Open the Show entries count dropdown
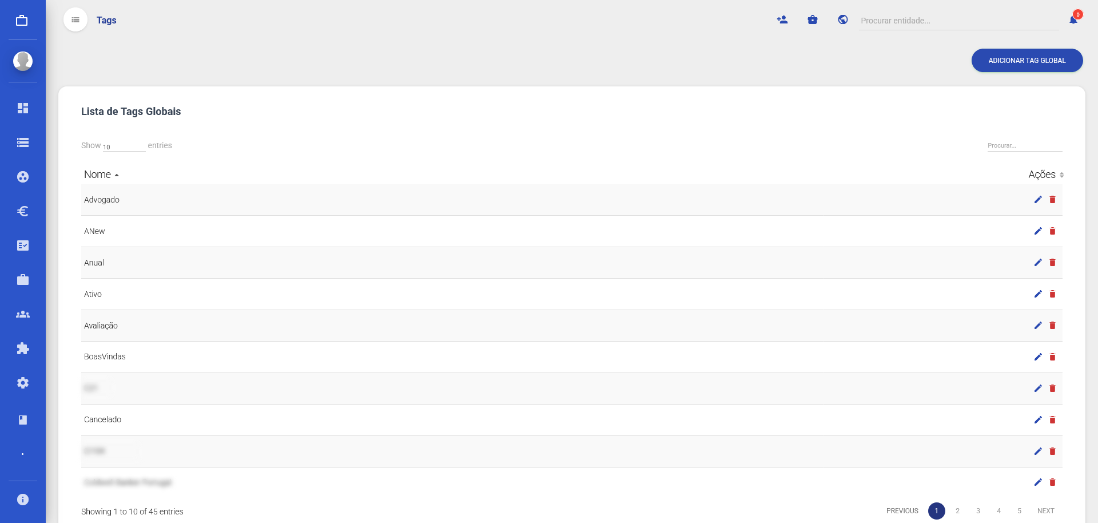 [124, 146]
